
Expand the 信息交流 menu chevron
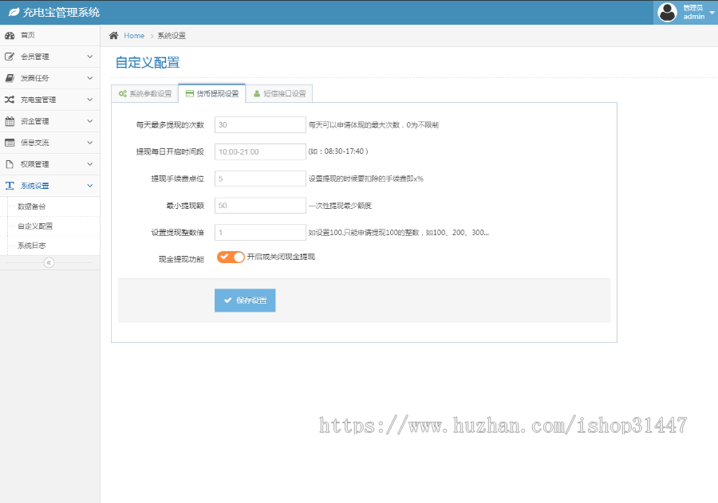point(89,143)
